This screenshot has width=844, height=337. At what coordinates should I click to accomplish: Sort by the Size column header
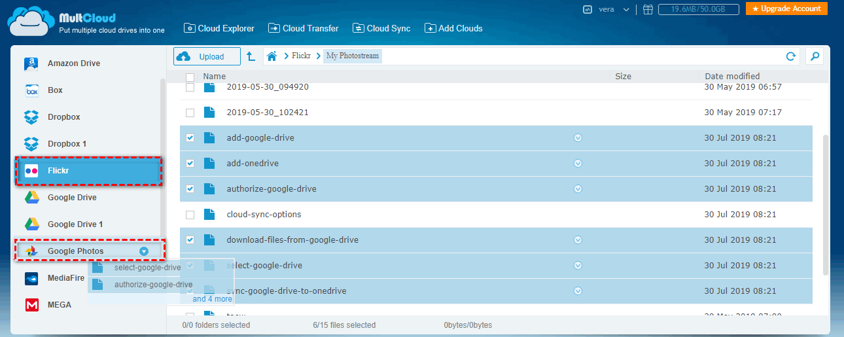tap(624, 77)
